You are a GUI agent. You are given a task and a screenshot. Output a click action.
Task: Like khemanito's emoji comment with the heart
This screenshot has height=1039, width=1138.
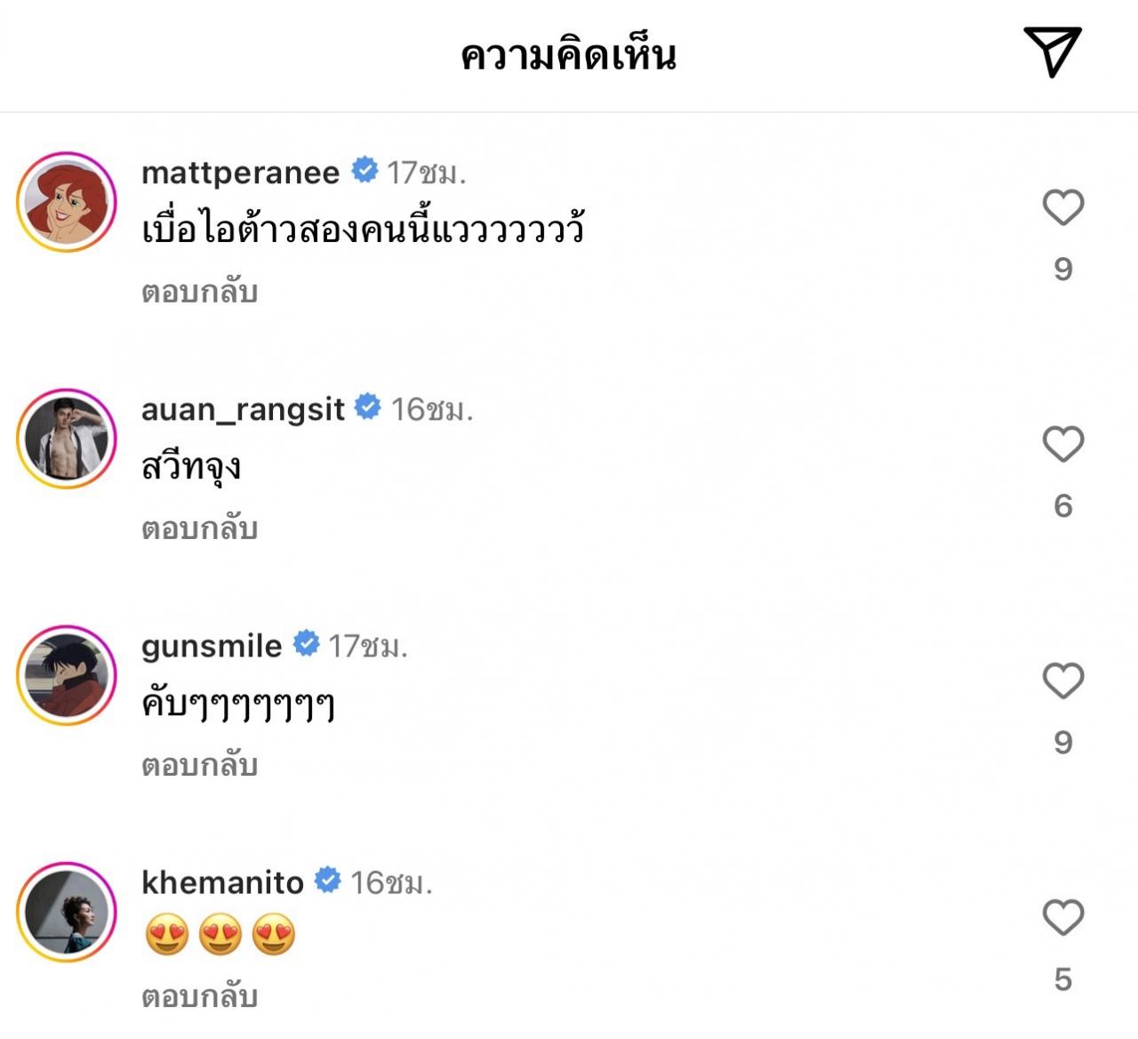tap(1062, 918)
